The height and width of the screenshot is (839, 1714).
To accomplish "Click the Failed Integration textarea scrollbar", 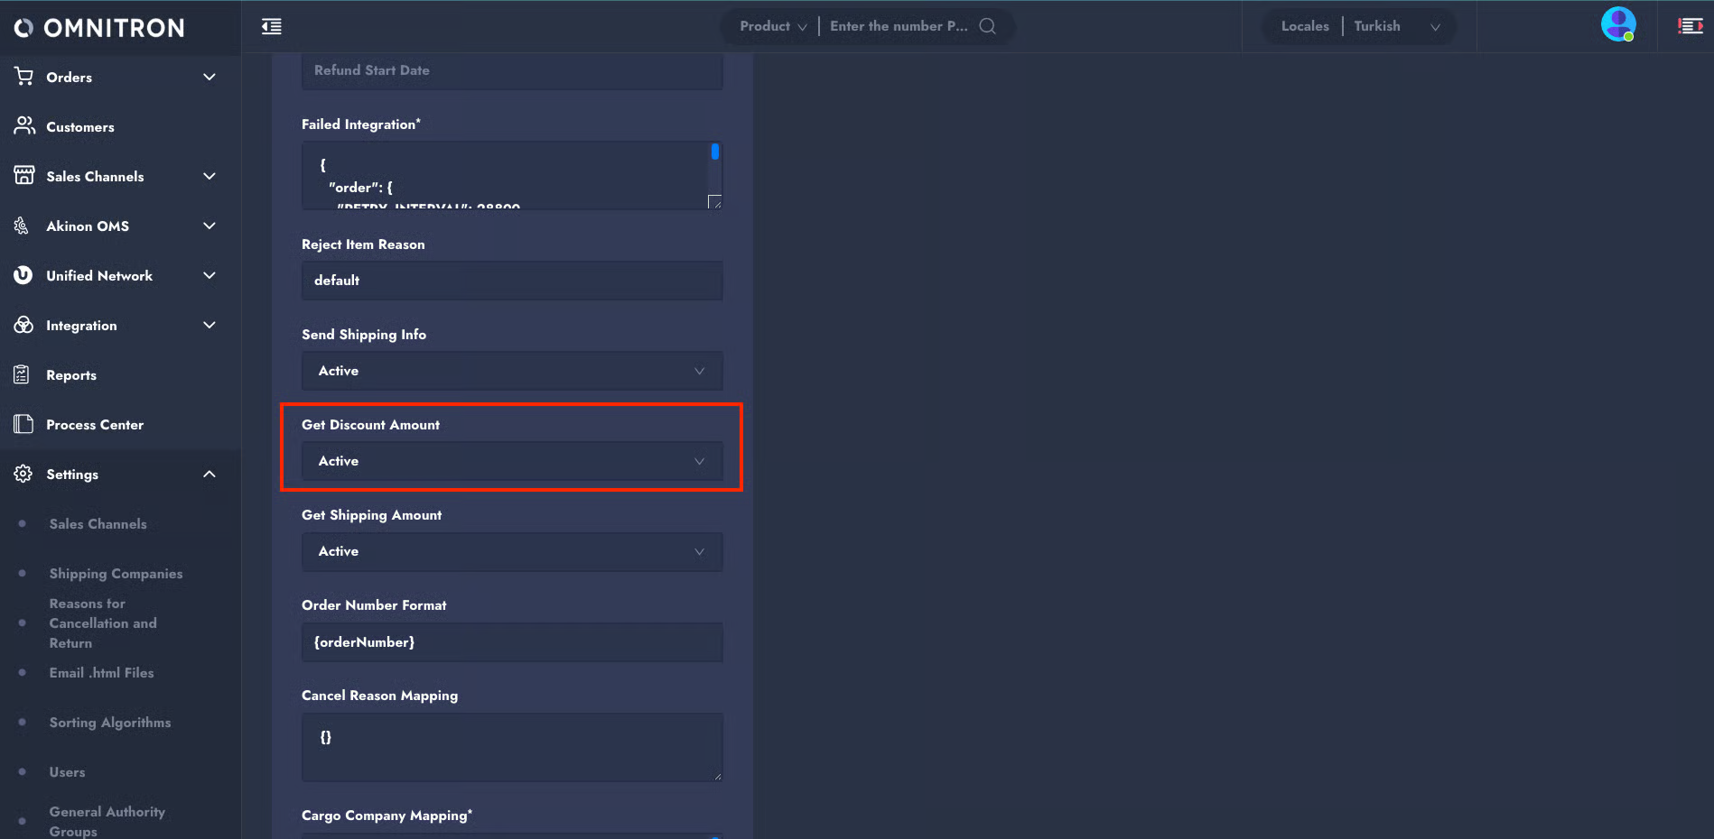I will click(714, 152).
